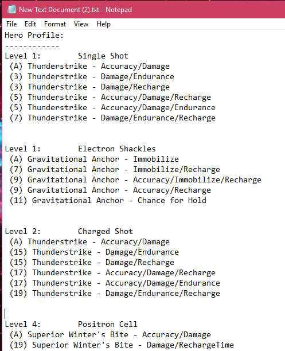Click the dashed separator line under Hero Profile

click(x=32, y=46)
